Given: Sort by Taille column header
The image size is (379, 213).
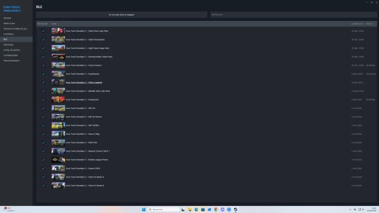Looking at the screenshot, I should 369,24.
